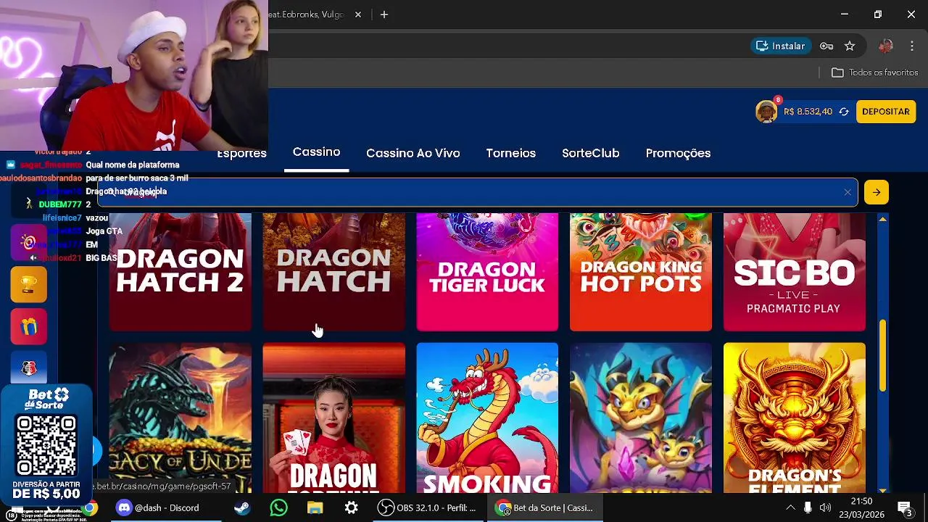Bookmark this page with the star icon

(850, 46)
